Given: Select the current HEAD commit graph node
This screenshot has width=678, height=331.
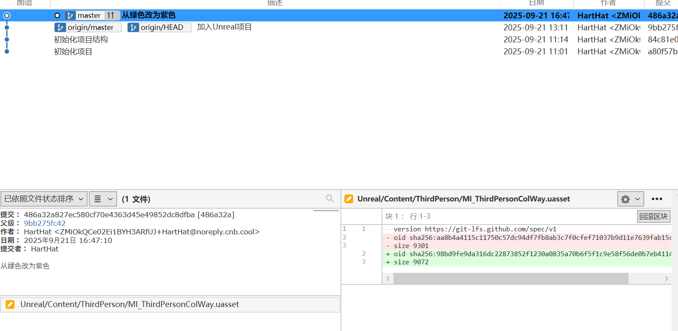Looking at the screenshot, I should pos(7,15).
